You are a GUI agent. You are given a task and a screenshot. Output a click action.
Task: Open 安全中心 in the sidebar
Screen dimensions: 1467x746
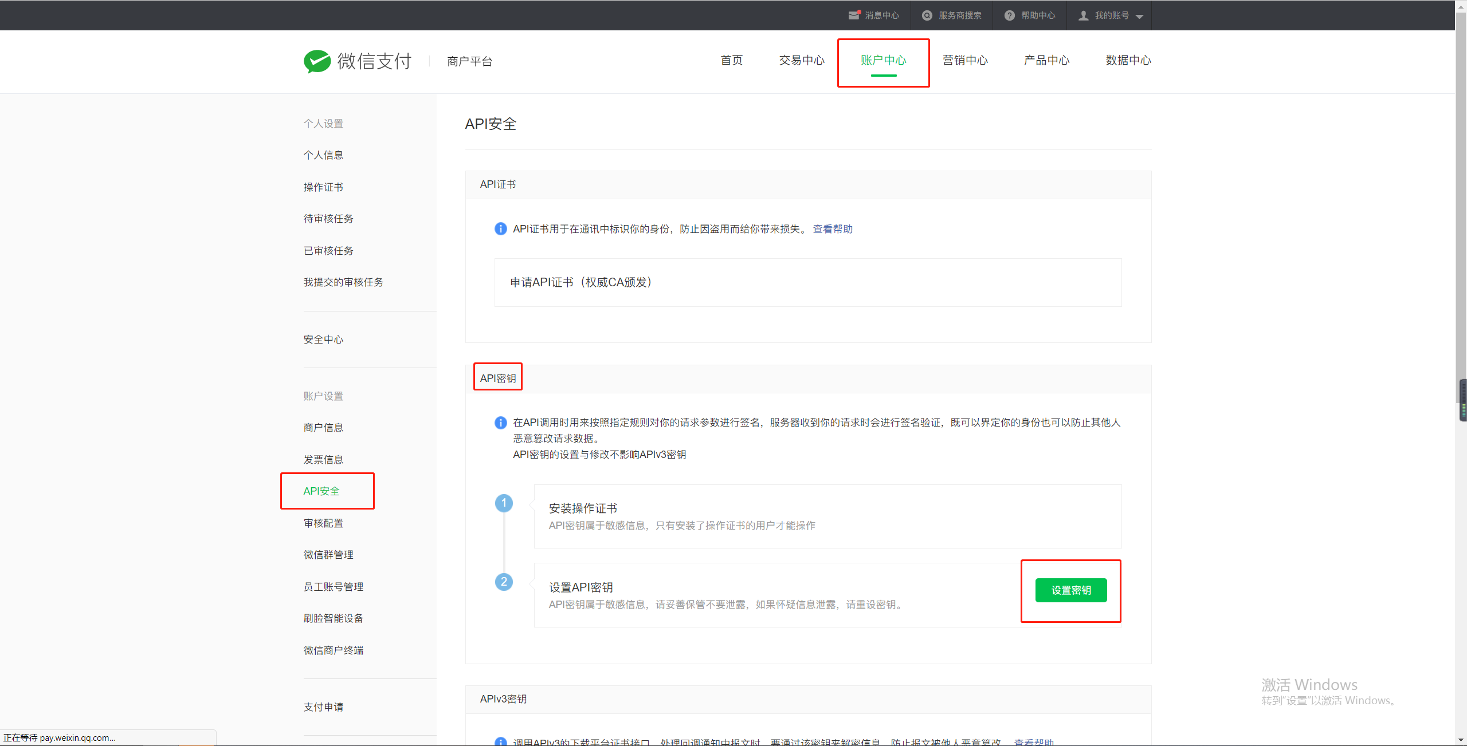[x=323, y=340]
